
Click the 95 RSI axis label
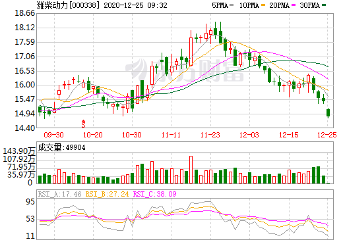pyautogui.click(x=30, y=202)
